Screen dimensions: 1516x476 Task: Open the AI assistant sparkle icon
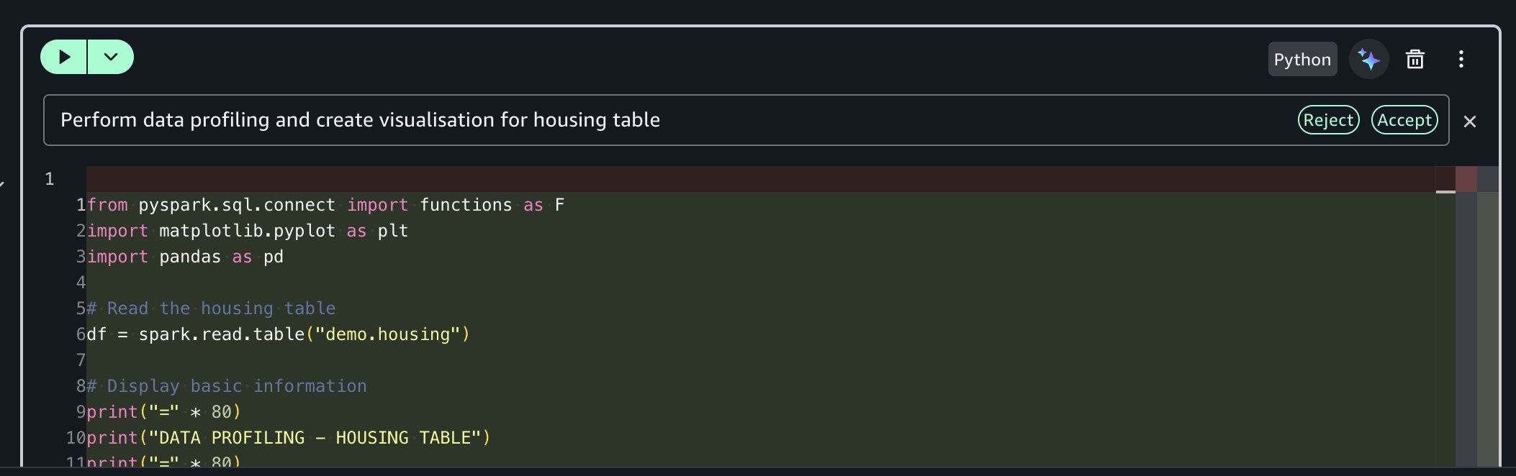1368,59
